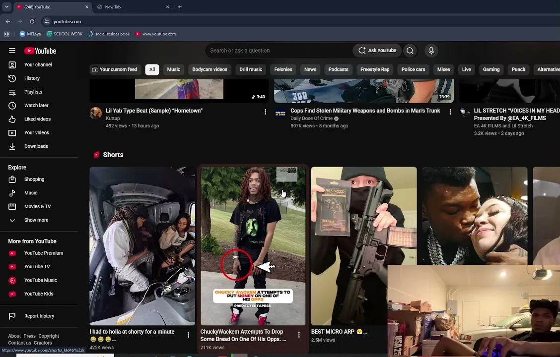Screen dimensions: 560x357
Task: Open the YouTube hamburger guide menu
Action: (12, 51)
